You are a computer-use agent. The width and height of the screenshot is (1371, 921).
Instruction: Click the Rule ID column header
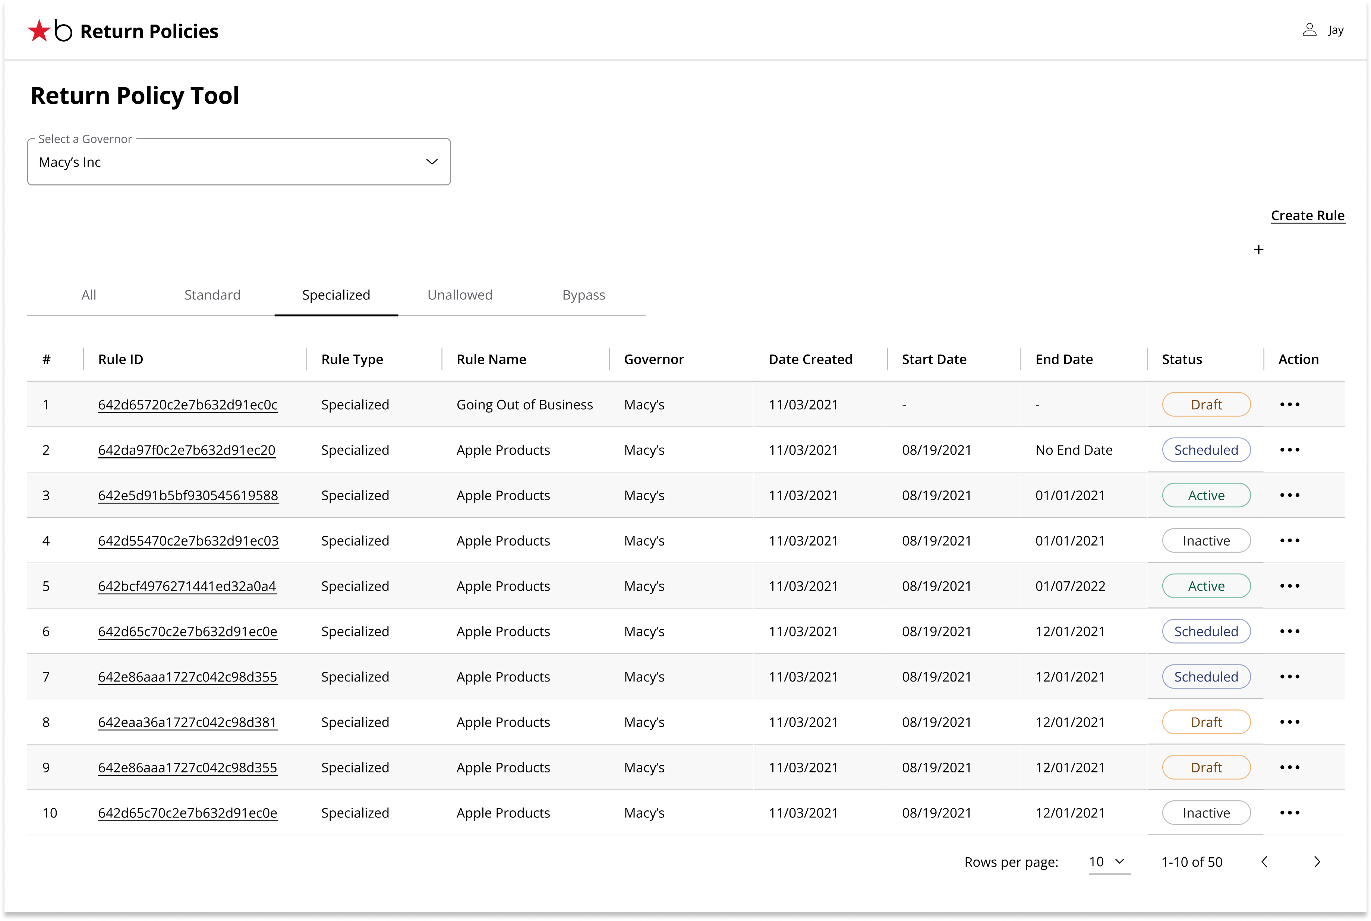[120, 359]
